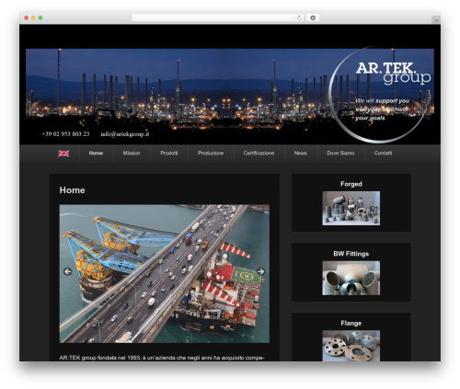Reload the page with the refresh icon

[x=299, y=17]
